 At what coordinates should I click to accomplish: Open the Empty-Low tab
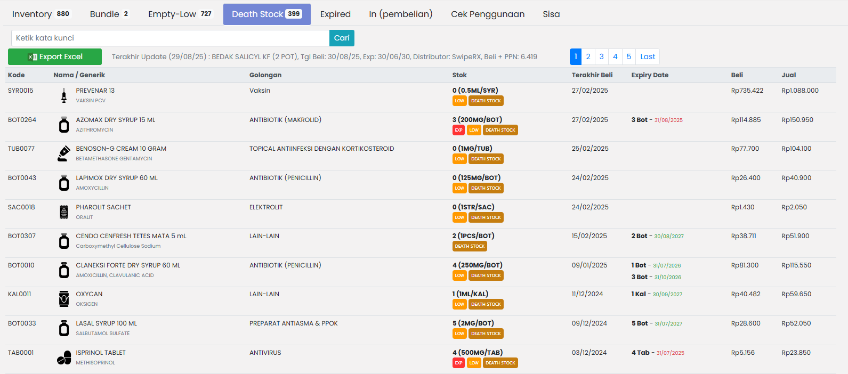[180, 14]
